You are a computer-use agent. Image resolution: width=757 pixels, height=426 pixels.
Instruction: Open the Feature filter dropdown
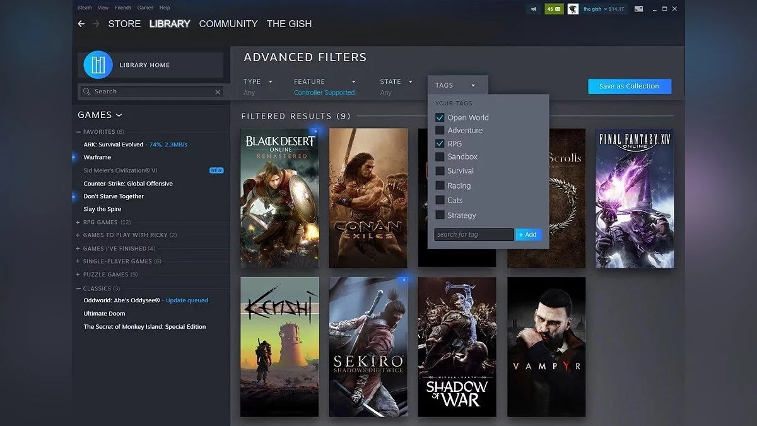[x=325, y=82]
